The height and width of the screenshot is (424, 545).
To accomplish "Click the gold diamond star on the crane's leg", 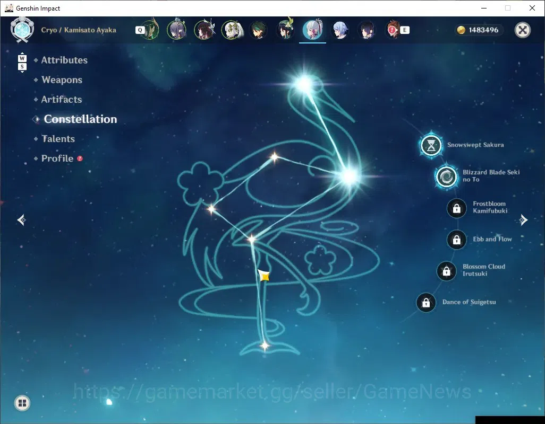I will (x=265, y=276).
